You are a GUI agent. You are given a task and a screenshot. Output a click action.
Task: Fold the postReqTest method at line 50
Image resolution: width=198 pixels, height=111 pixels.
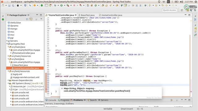point(50,74)
